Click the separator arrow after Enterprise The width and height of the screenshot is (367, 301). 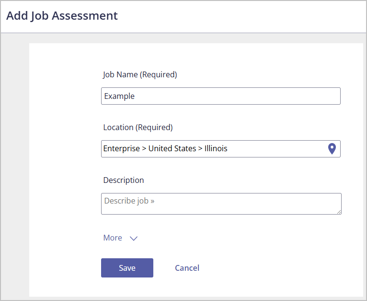pyautogui.click(x=144, y=148)
